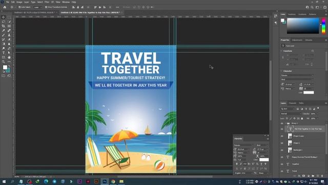Click the color field in Color panel
The image size is (328, 185).
303,26
